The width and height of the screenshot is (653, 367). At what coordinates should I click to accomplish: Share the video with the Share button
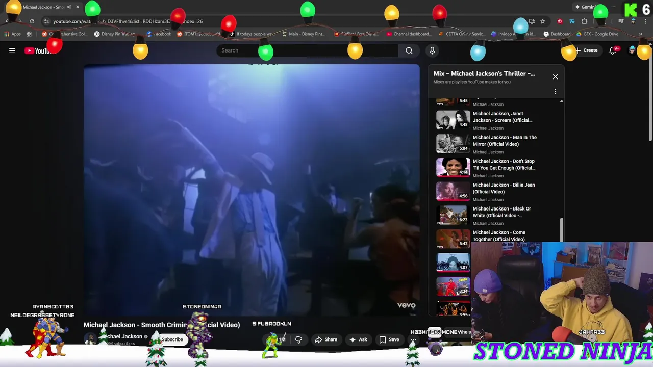(326, 339)
